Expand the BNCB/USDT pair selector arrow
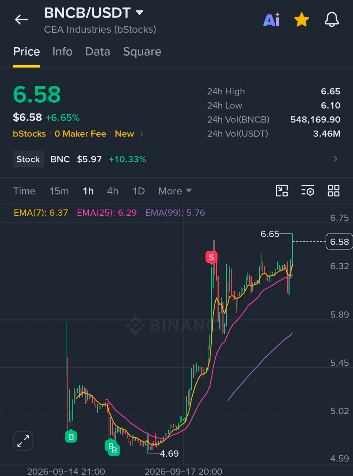 pos(140,13)
